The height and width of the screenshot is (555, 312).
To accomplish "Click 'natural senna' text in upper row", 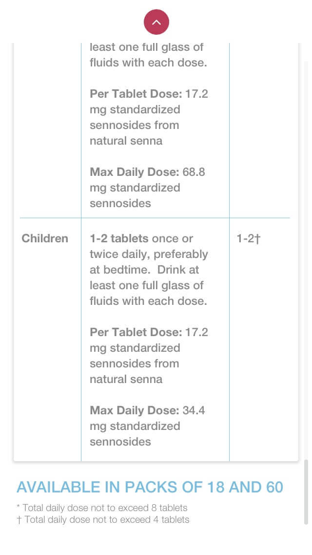I will [x=126, y=141].
